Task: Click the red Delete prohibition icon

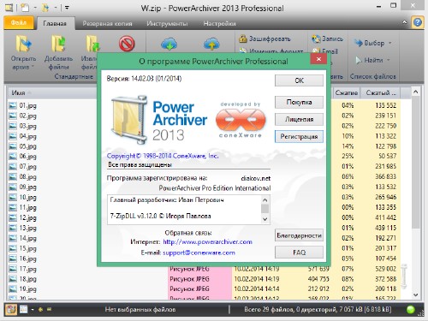Action: (127, 44)
